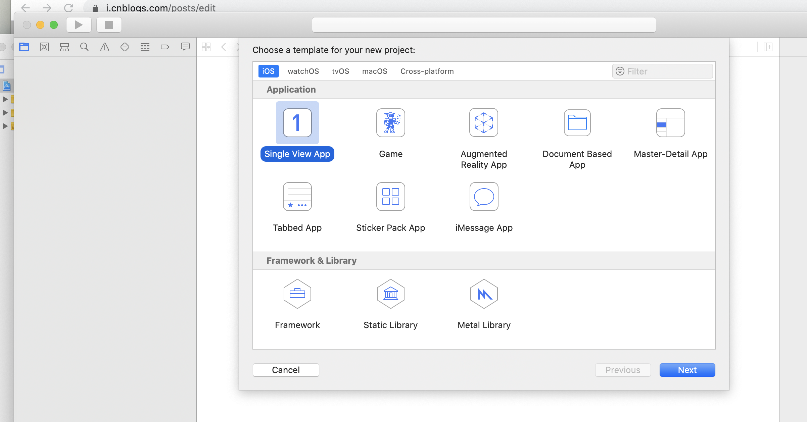Screen dimensions: 807x422
Task: Click the browser forward arrow
Action: click(47, 7)
